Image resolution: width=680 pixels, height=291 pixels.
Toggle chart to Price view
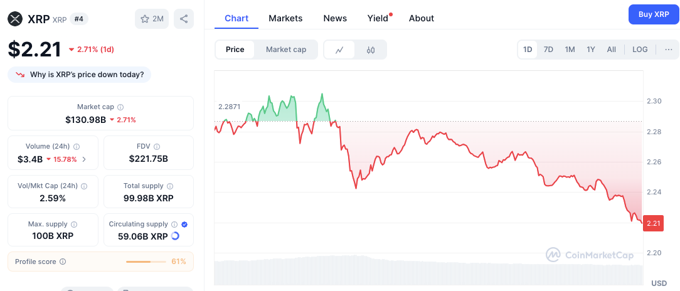(x=235, y=50)
